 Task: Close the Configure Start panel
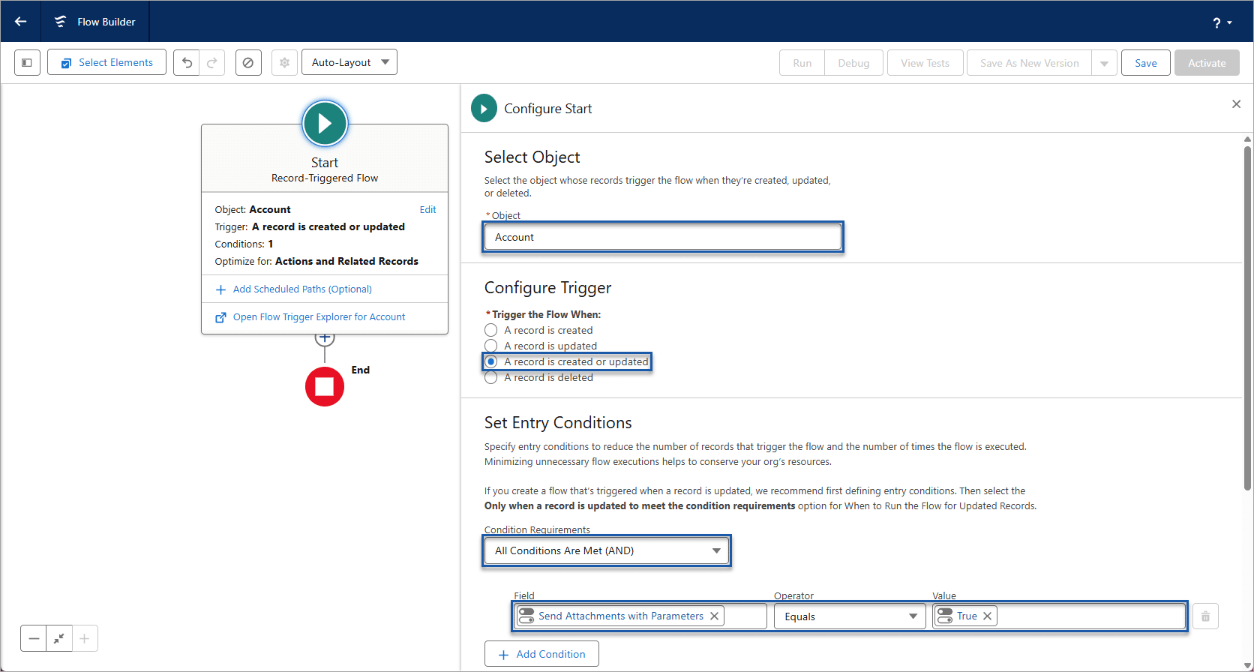1236,104
